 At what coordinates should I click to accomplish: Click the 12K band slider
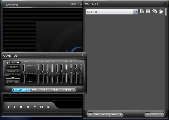point(71,73)
